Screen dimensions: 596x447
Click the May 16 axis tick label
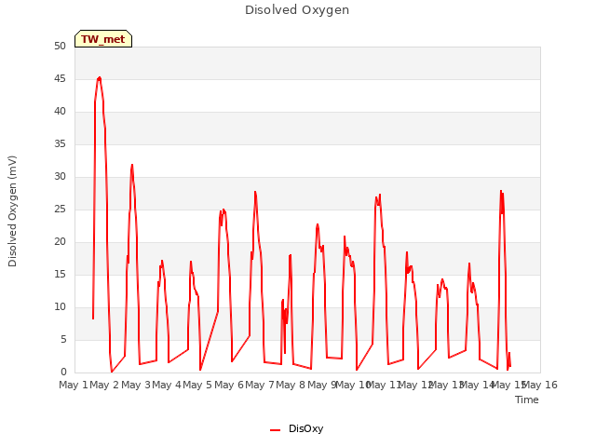coord(540,385)
